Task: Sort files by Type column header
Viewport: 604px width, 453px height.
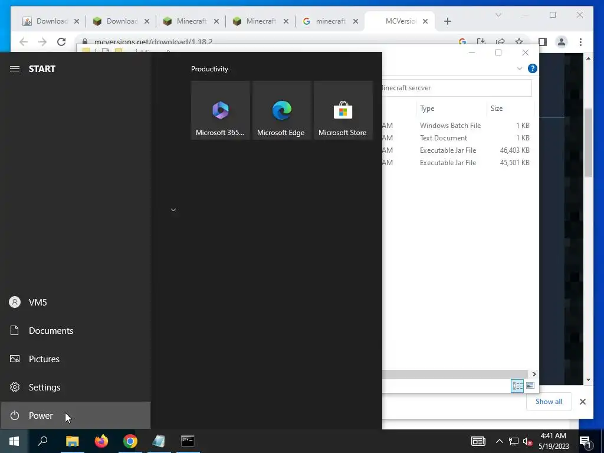Action: tap(451, 109)
